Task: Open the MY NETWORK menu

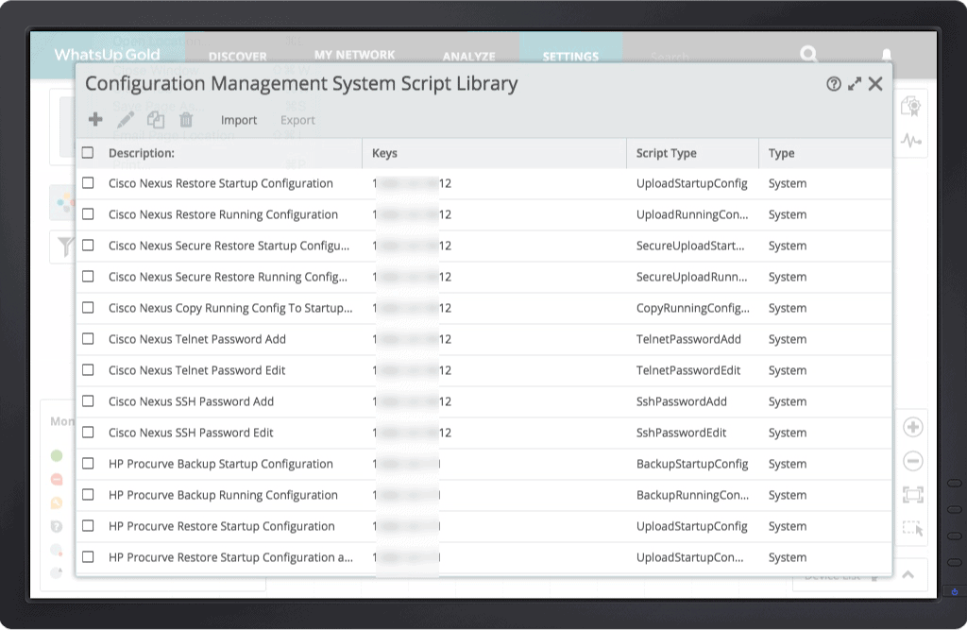Action: click(355, 55)
